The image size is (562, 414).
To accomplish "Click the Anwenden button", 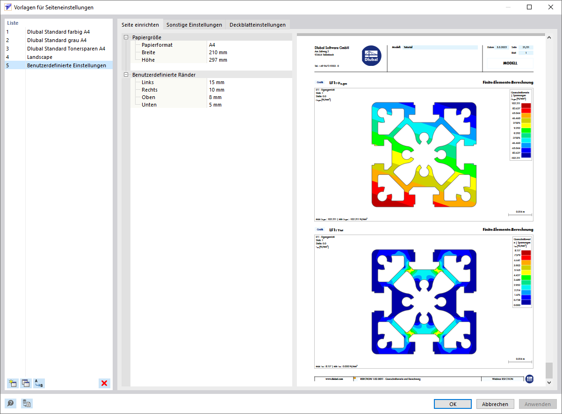I will pyautogui.click(x=538, y=404).
